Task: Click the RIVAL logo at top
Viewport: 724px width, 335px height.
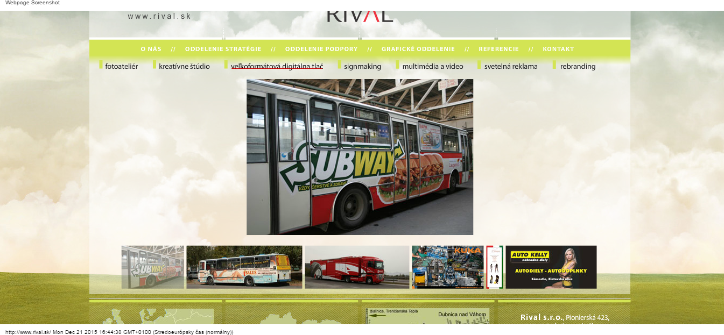Action: tap(360, 16)
